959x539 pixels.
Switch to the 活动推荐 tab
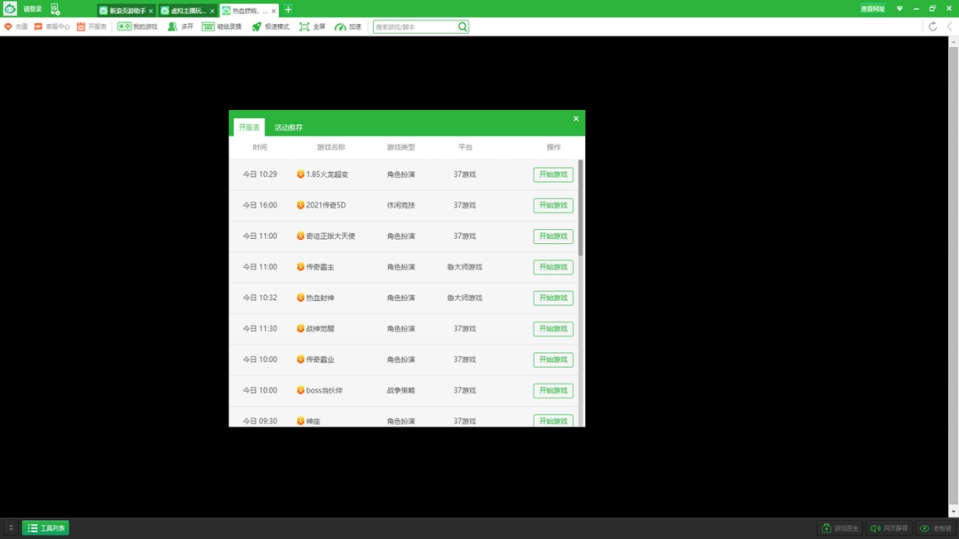click(x=288, y=128)
